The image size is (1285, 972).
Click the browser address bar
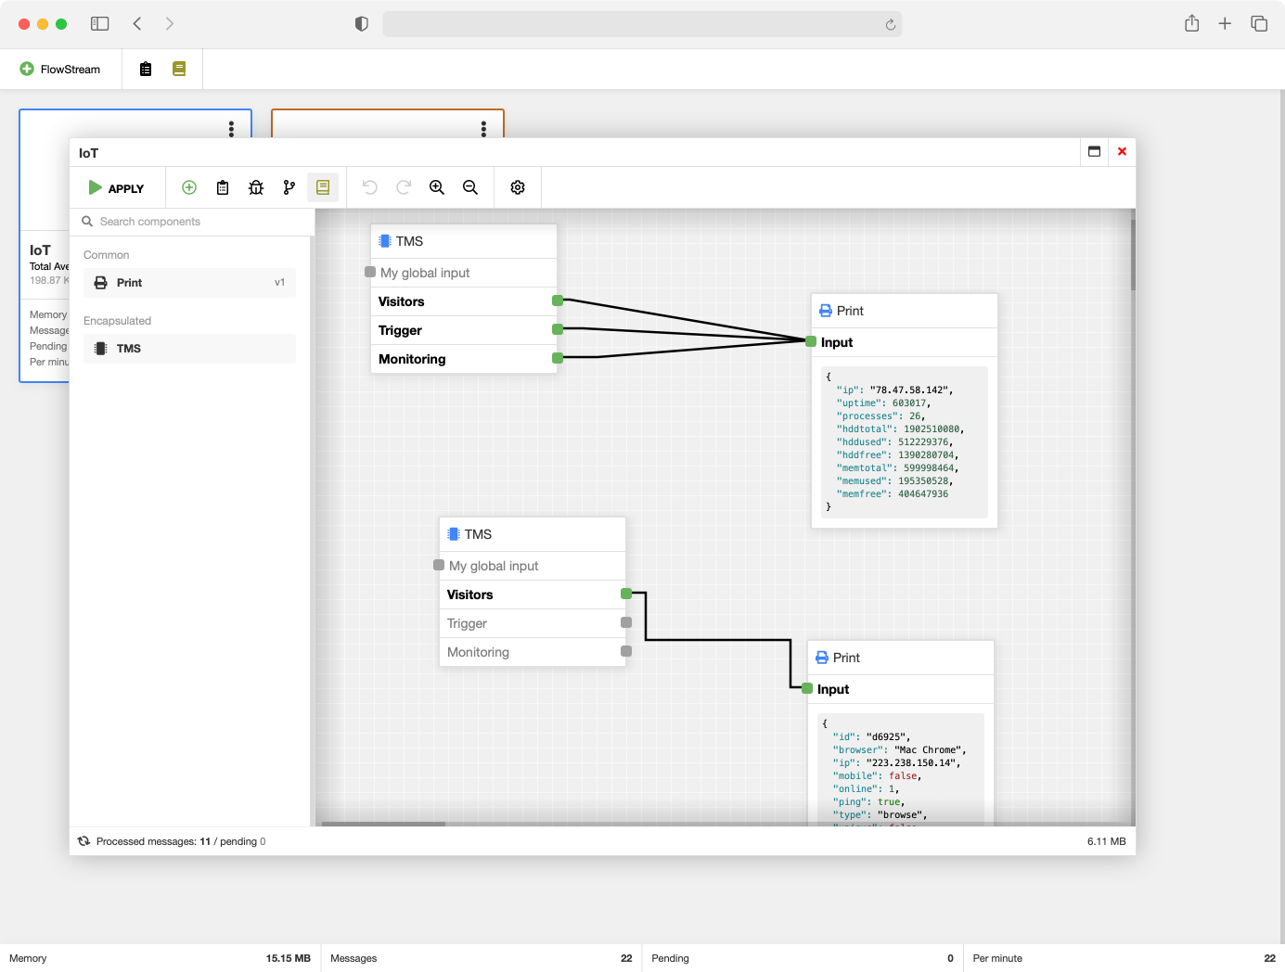point(642,24)
